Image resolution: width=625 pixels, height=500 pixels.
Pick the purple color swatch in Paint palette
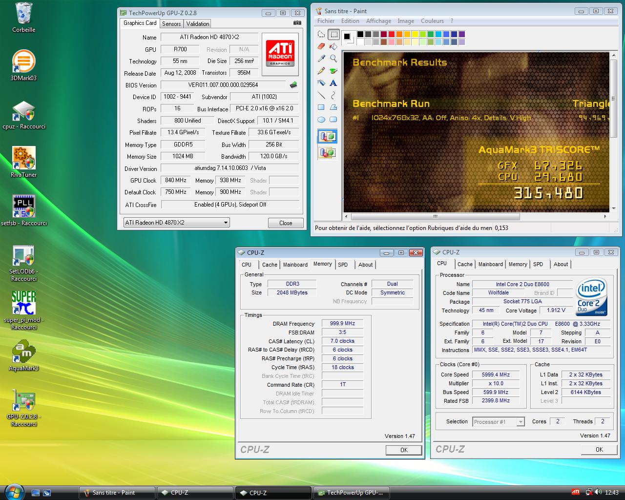[462, 34]
